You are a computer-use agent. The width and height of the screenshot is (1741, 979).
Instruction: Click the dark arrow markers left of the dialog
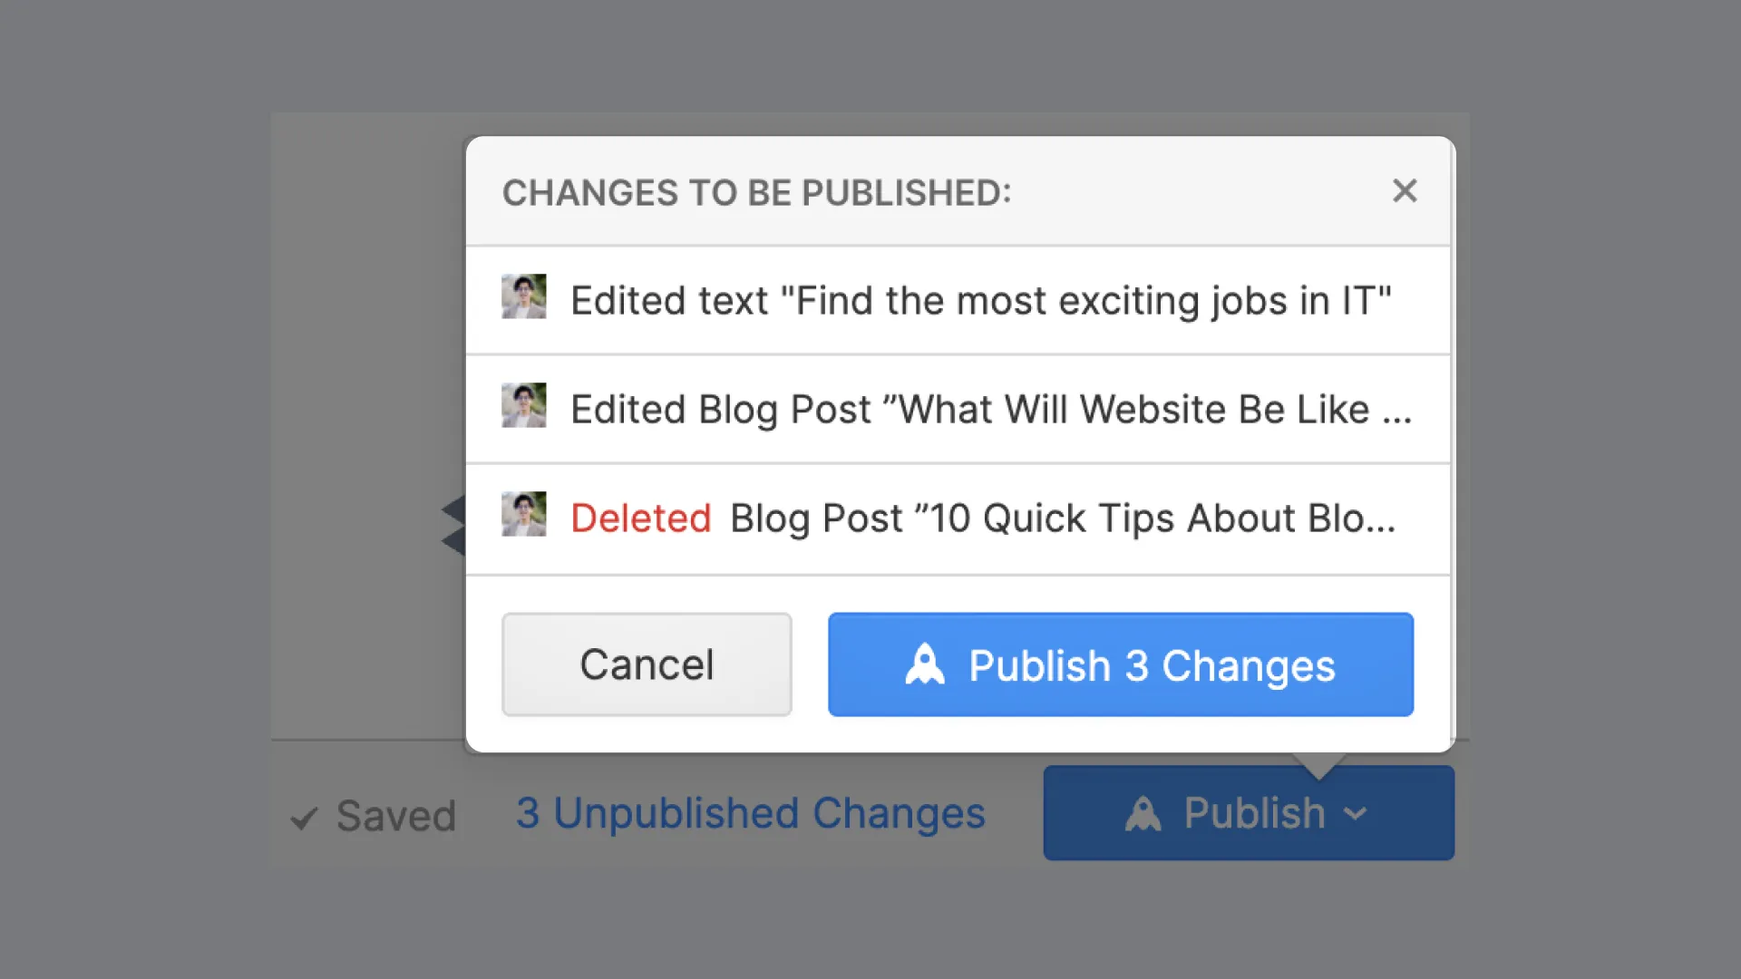click(x=453, y=525)
